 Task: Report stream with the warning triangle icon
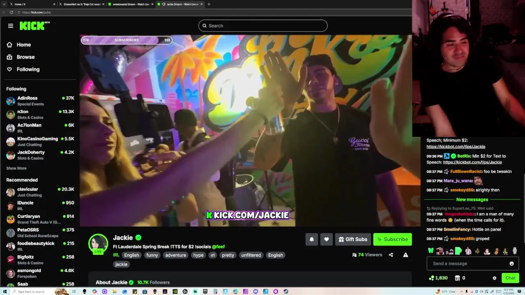(406, 255)
